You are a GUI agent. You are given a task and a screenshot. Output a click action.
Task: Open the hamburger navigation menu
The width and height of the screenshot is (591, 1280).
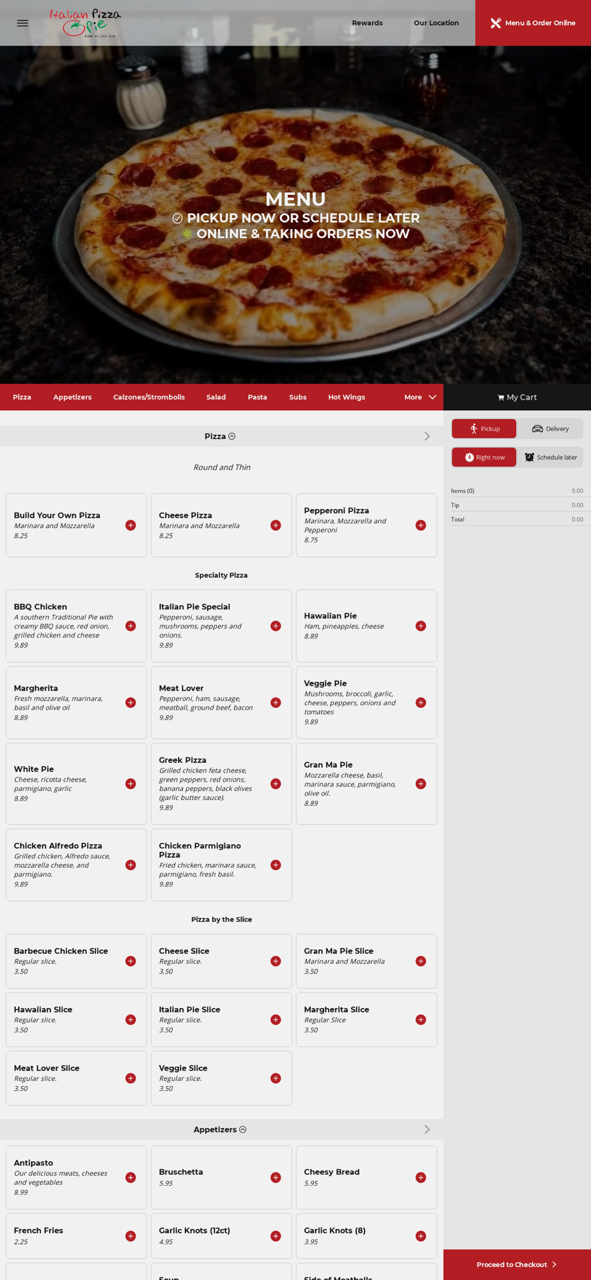(x=22, y=23)
